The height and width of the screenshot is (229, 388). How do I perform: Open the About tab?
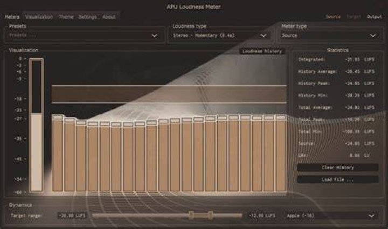coord(109,17)
